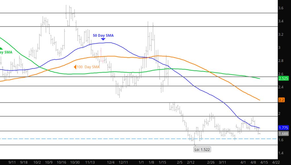The height and width of the screenshot is (165, 291).
Task: Click the blue down arrow under 50 Day SMA
Action: (103, 39)
